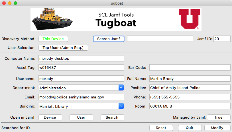
Task: Click the Modify button
Action: [x=217, y=128]
